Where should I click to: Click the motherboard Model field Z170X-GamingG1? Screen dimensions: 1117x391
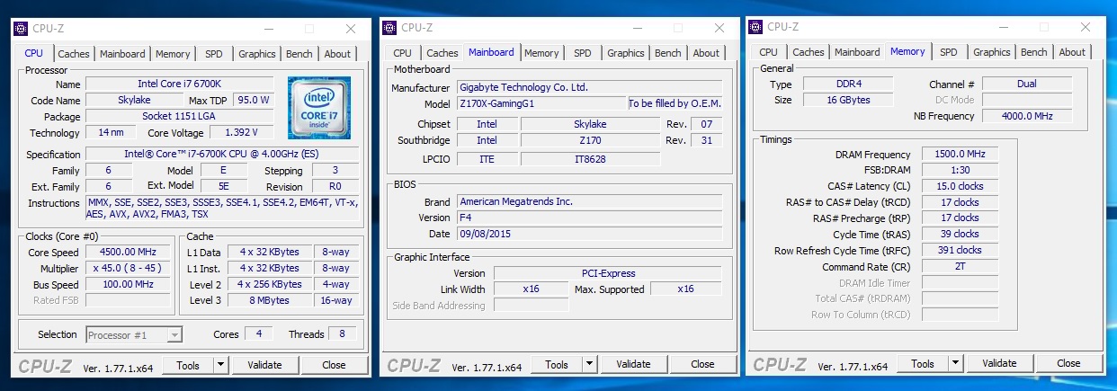(541, 103)
